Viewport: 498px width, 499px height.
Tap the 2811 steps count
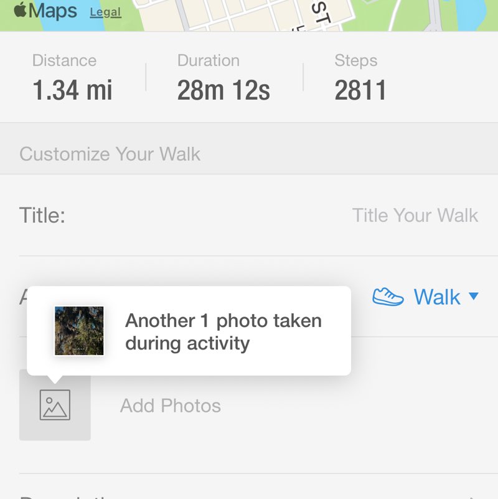pyautogui.click(x=360, y=91)
